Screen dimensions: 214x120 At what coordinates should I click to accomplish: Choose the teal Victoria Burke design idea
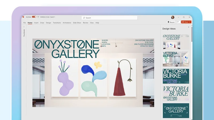tap(176, 76)
